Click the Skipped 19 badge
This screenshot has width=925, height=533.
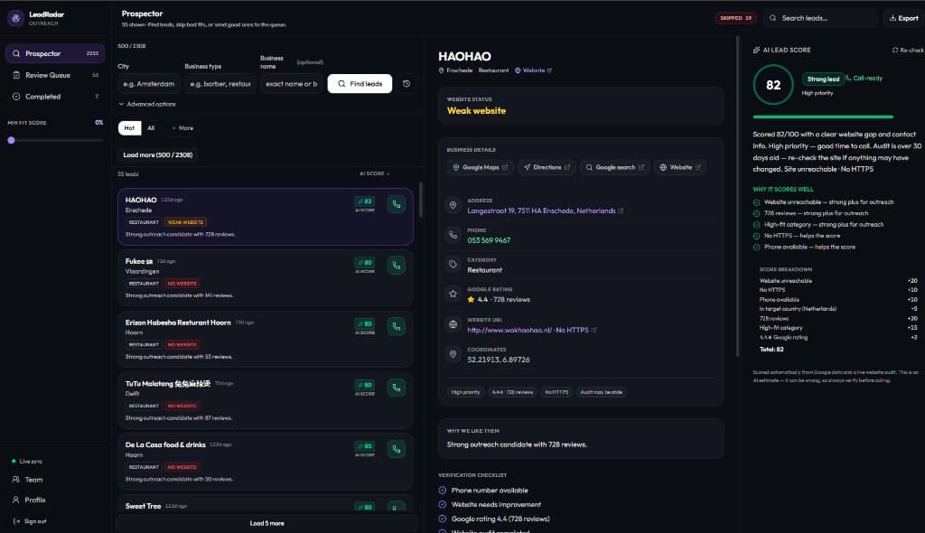[735, 18]
